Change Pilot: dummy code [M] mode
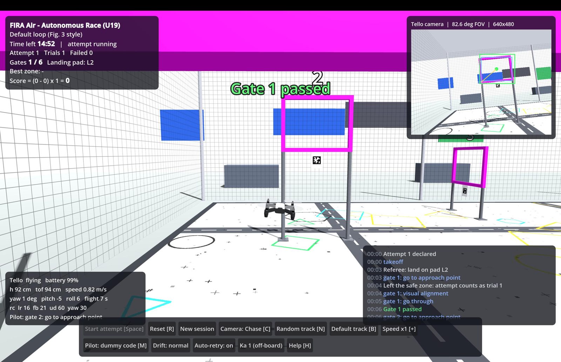 pyautogui.click(x=116, y=346)
